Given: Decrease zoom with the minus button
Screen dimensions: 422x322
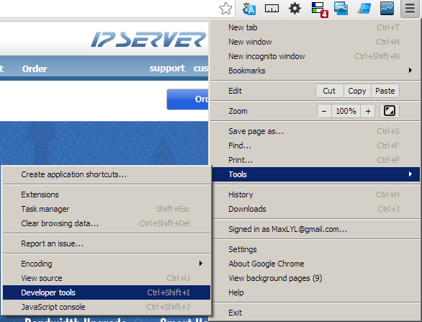Looking at the screenshot, I should (324, 111).
